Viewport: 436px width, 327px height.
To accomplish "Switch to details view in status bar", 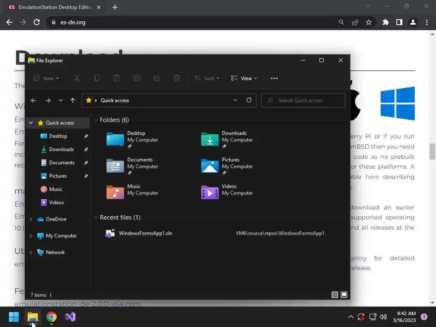I will (x=335, y=295).
